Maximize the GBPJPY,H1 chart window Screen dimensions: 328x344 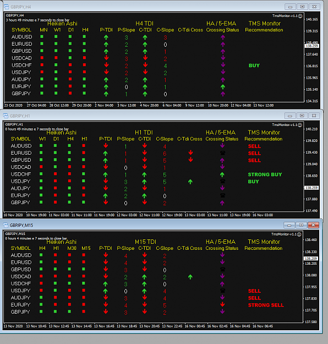point(302,116)
